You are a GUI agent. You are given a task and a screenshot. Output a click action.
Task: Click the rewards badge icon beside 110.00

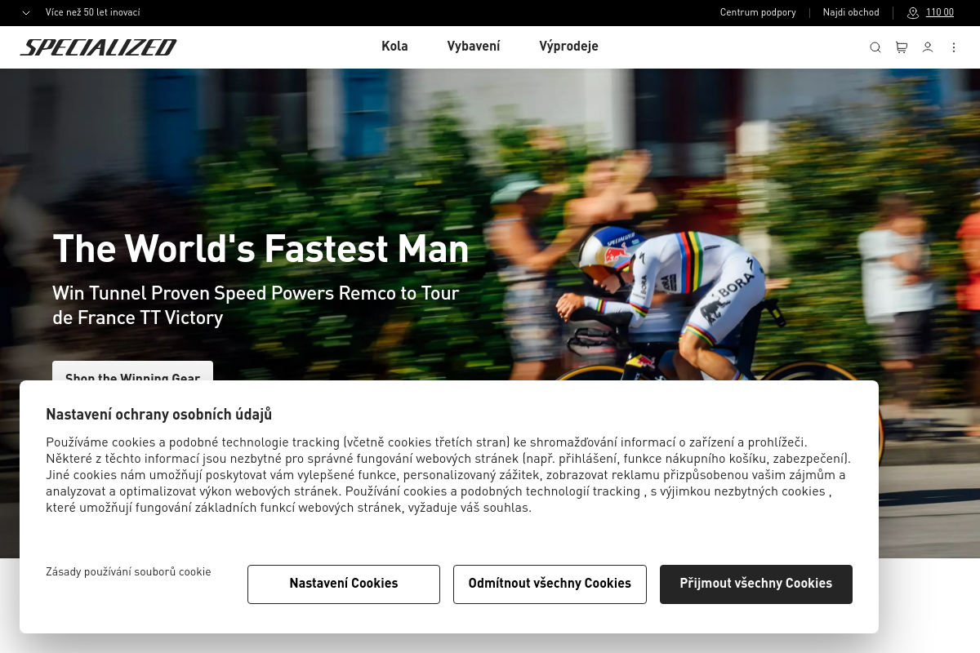tap(913, 13)
